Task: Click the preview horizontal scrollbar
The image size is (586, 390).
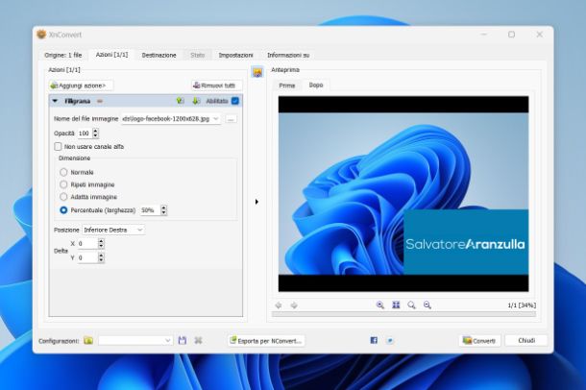Action: point(403,314)
